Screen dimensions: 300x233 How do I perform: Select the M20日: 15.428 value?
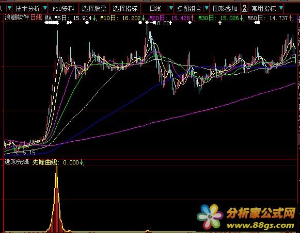point(171,18)
